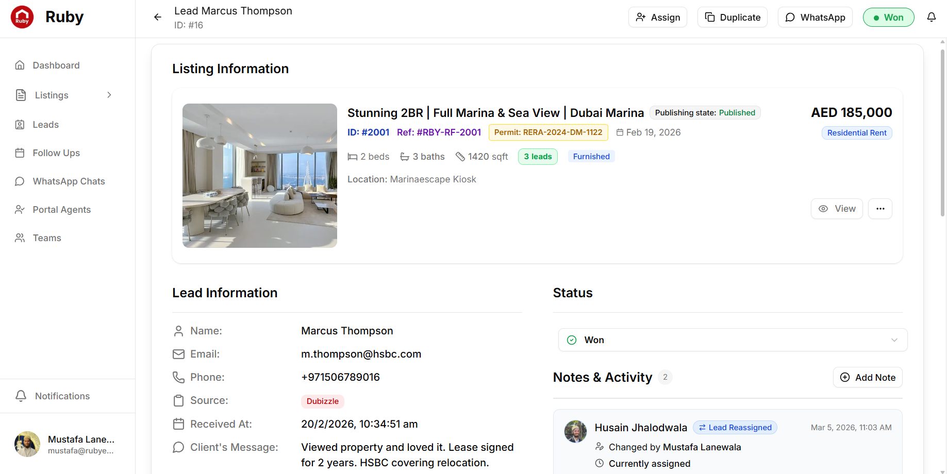The width and height of the screenshot is (947, 474).
Task: Open the Won status dropdown
Action: point(732,340)
